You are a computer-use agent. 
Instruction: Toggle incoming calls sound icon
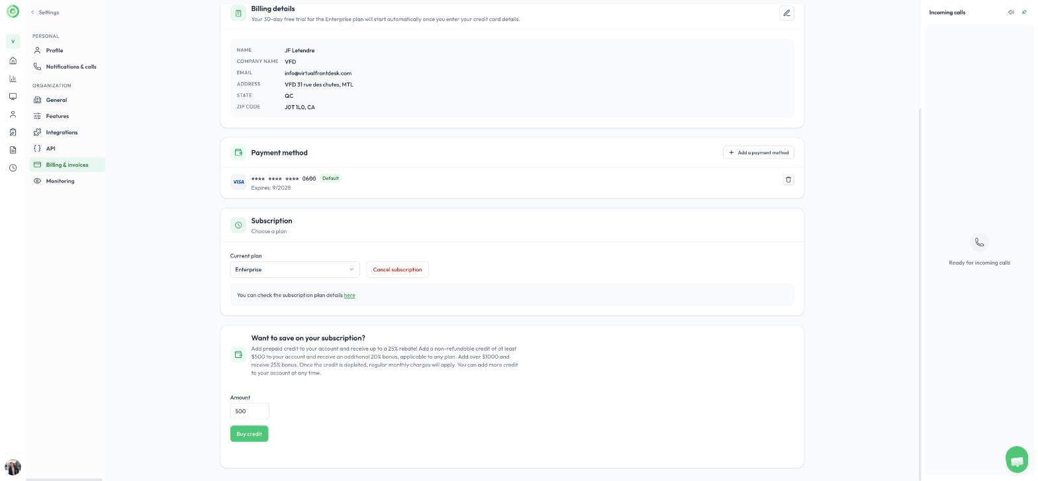pyautogui.click(x=1011, y=13)
